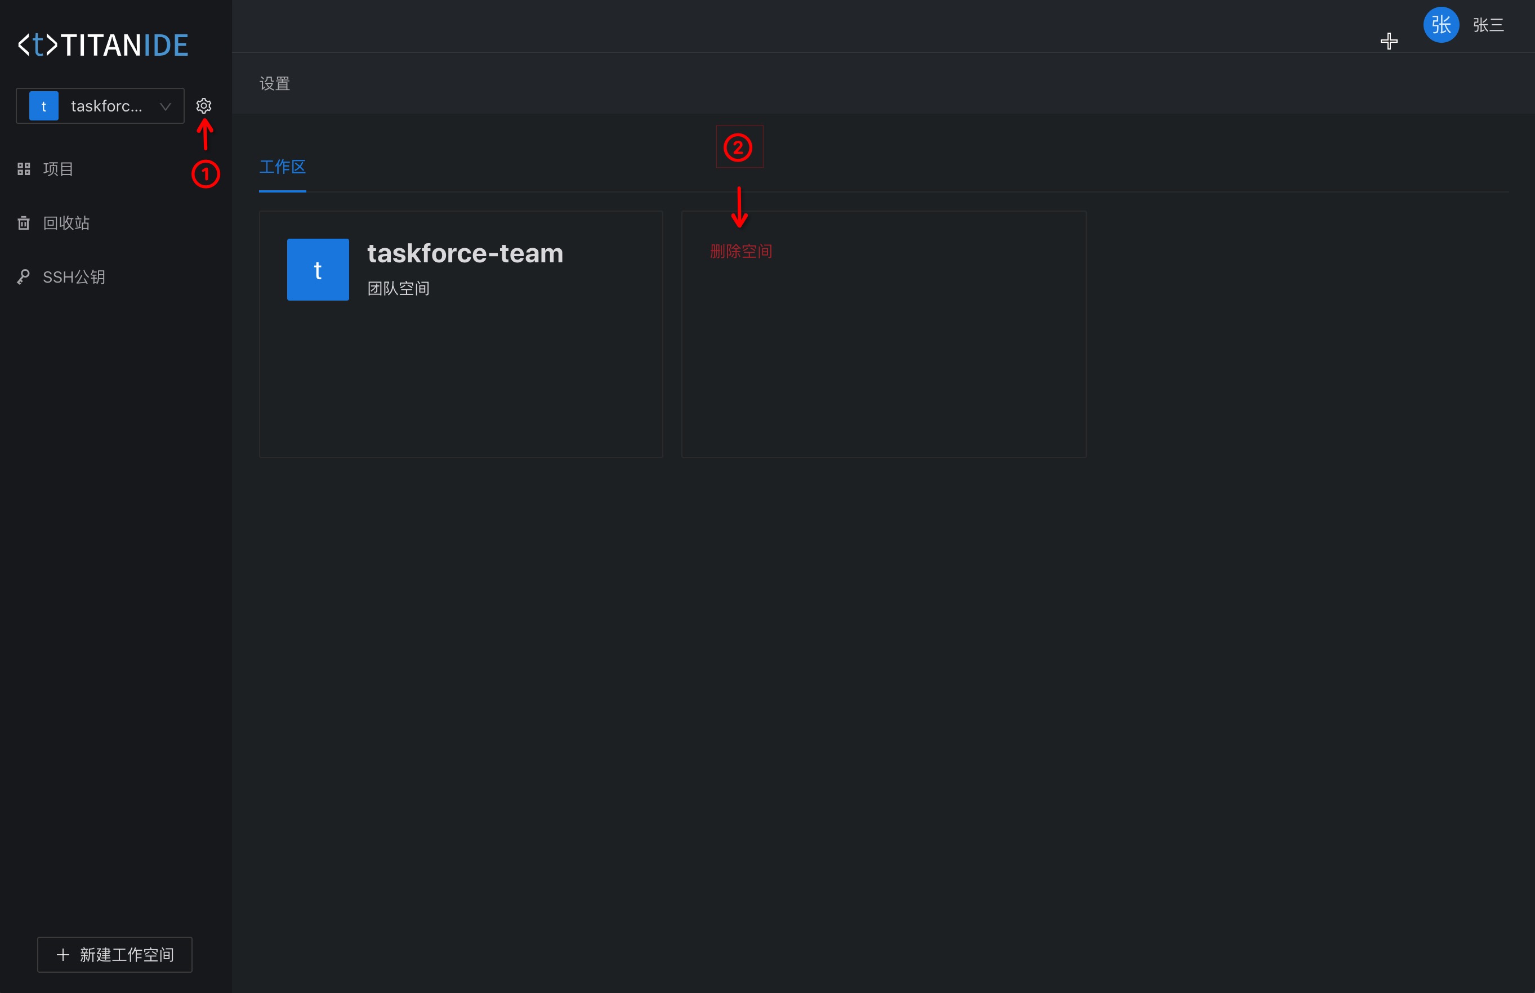Click the workspace settings gear icon
1535x993 pixels.
(204, 106)
